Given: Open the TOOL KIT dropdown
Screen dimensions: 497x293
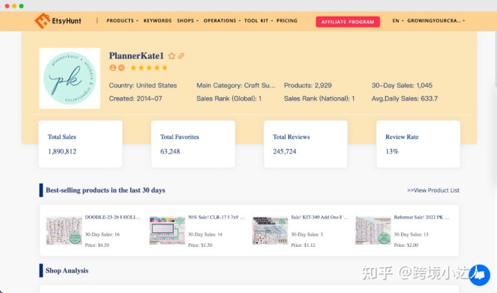Looking at the screenshot, I should 258,21.
